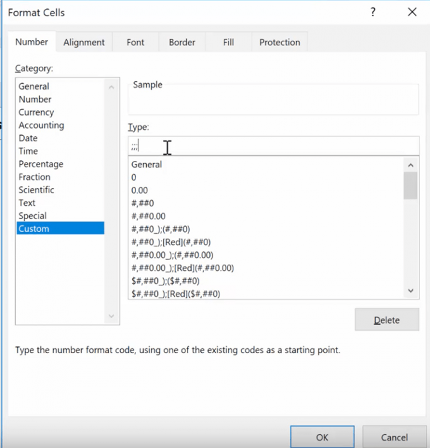
Task: Open the Font tab
Action: [135, 42]
